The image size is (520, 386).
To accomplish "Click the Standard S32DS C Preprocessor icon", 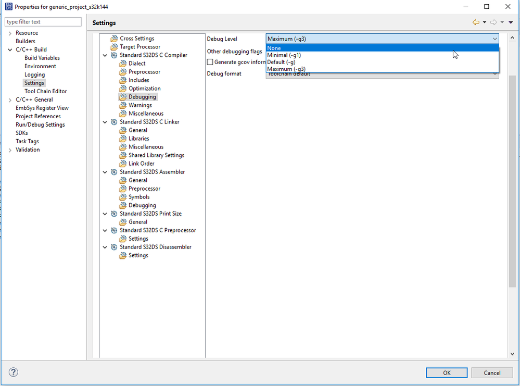I will click(x=114, y=230).
